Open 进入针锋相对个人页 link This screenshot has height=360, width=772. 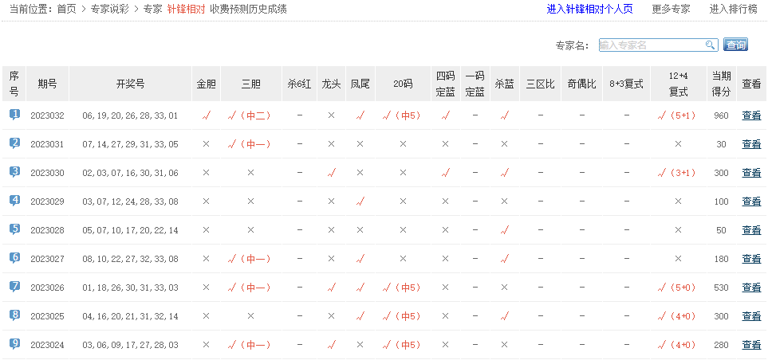click(x=589, y=10)
